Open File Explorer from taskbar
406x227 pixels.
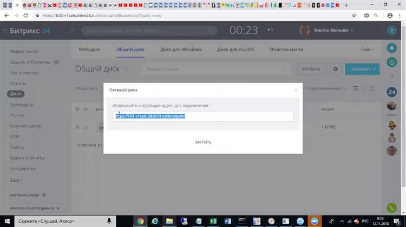pos(169,221)
